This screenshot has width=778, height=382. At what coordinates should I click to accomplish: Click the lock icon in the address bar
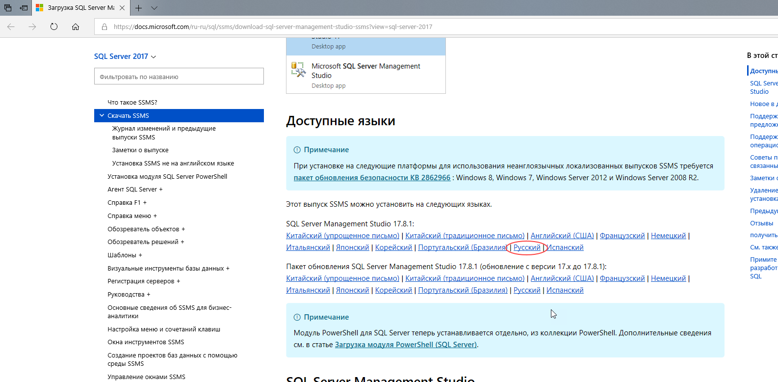point(104,27)
